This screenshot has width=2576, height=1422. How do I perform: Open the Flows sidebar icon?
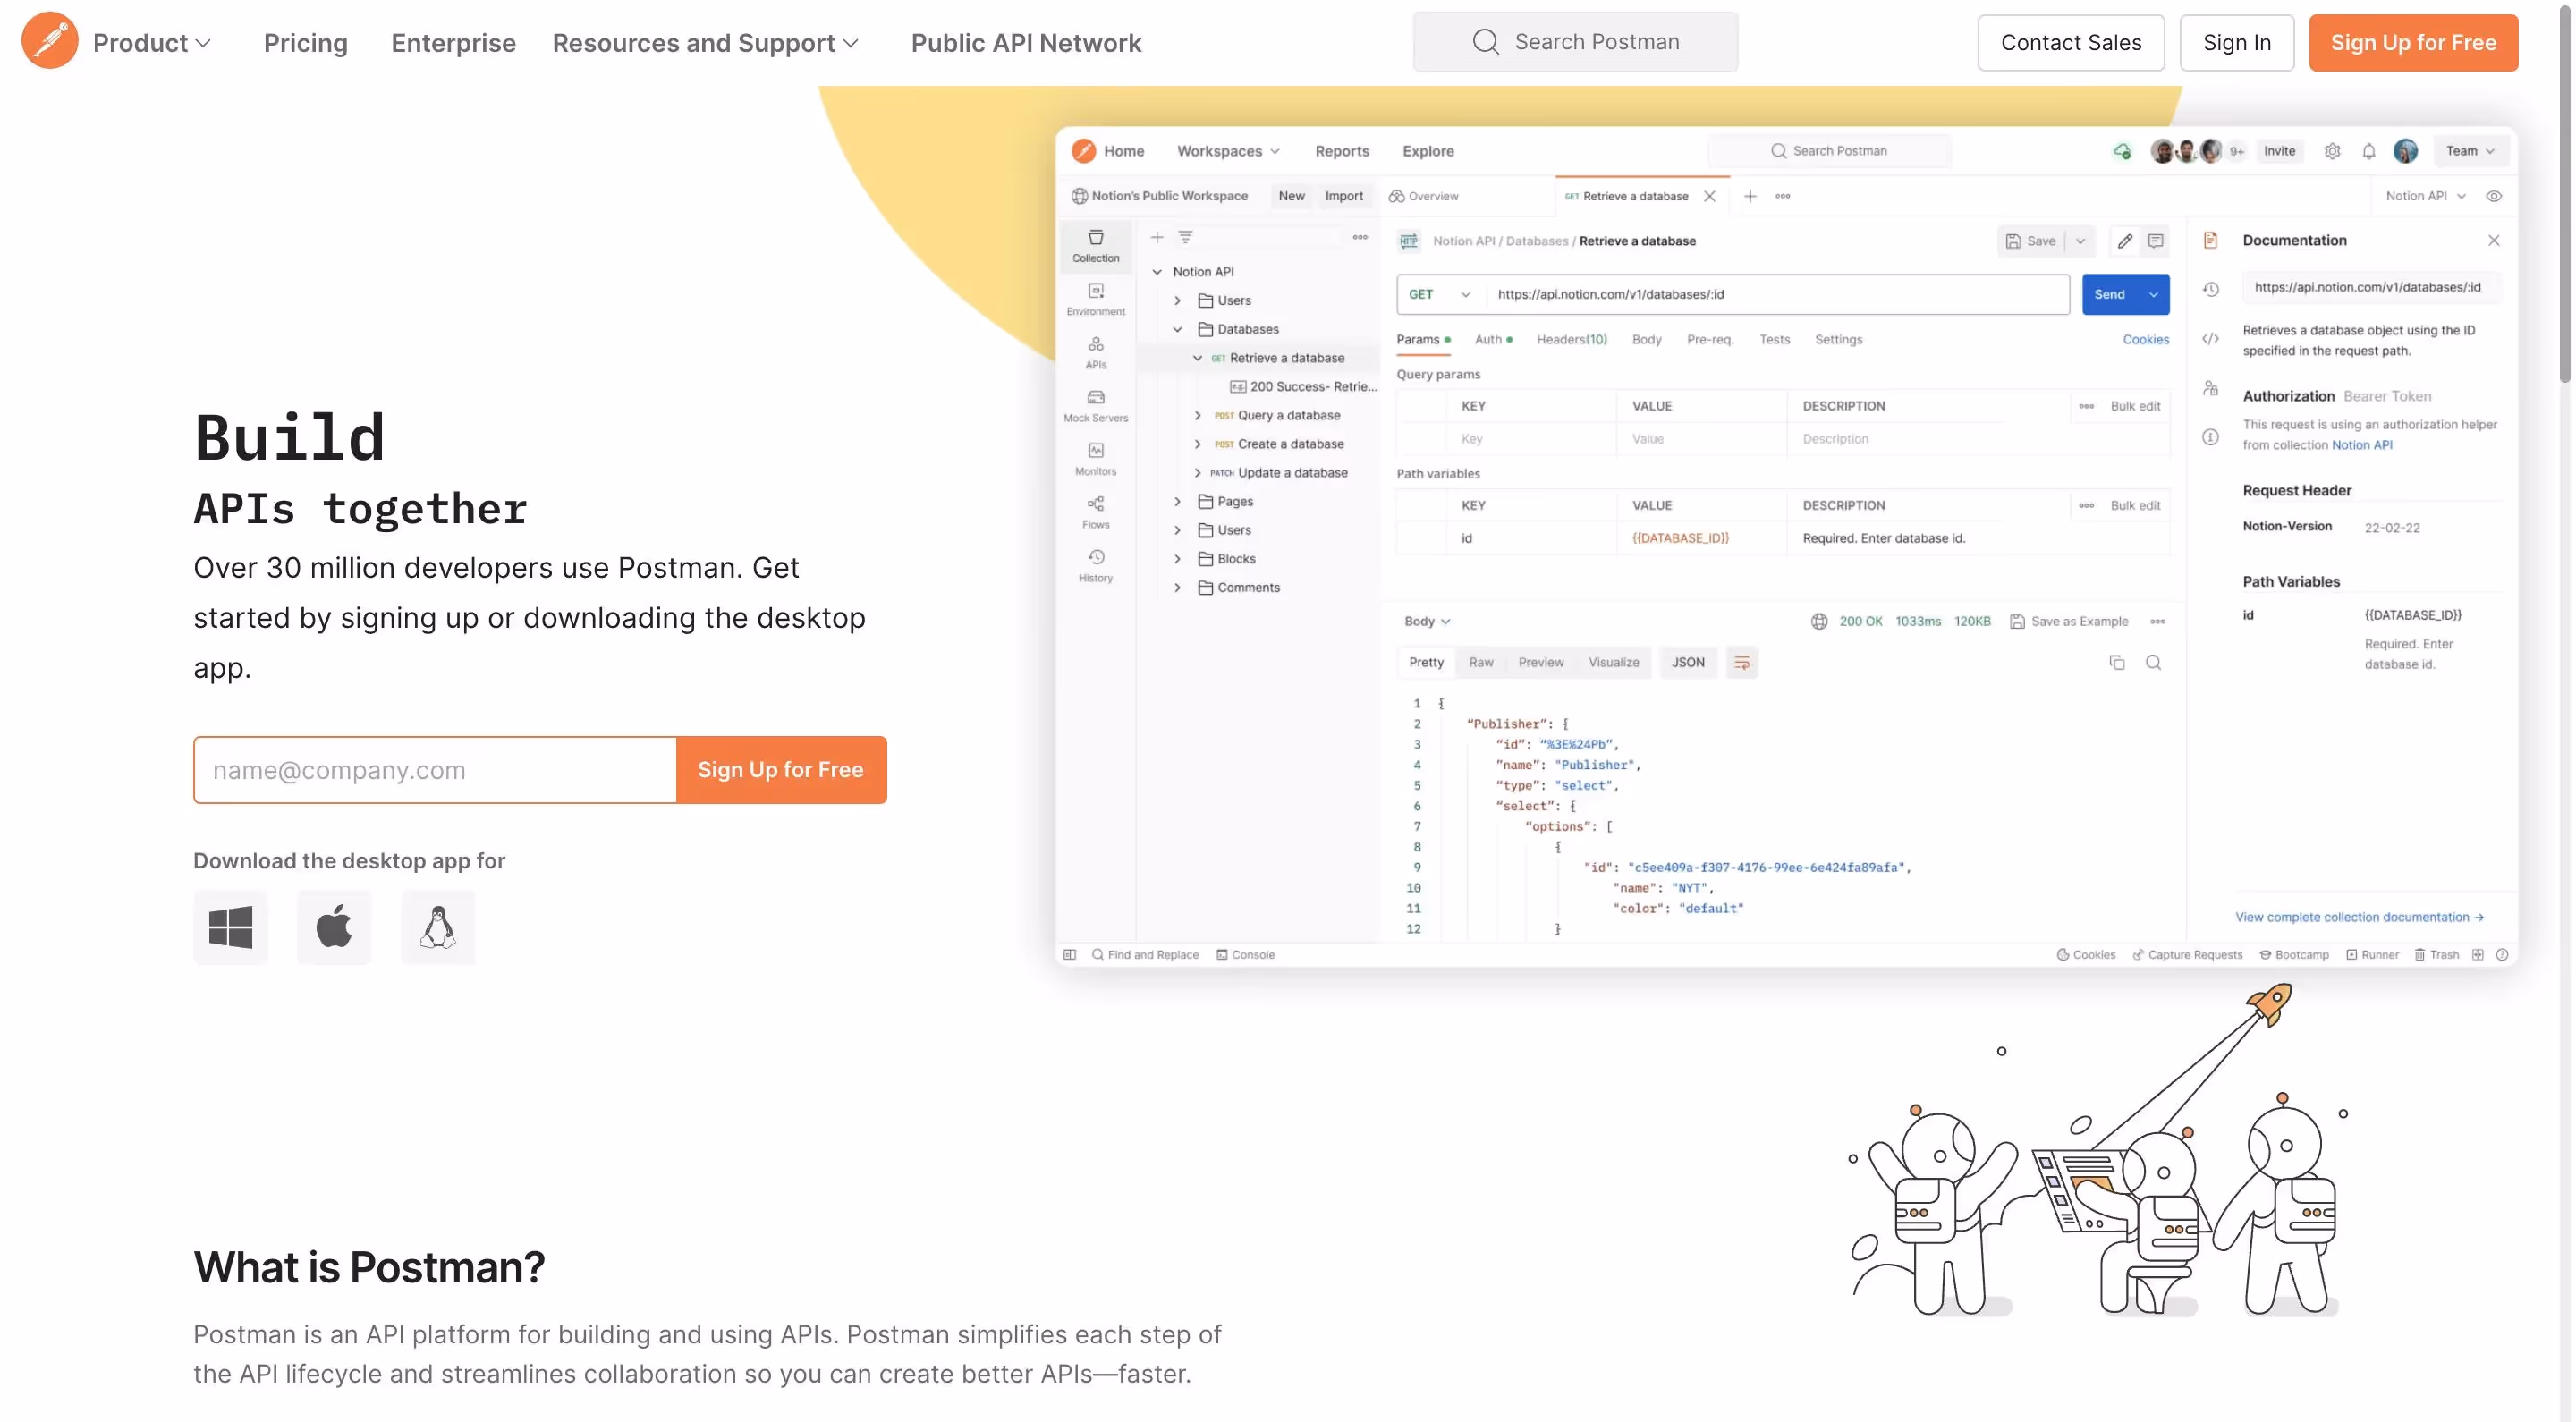[1095, 511]
